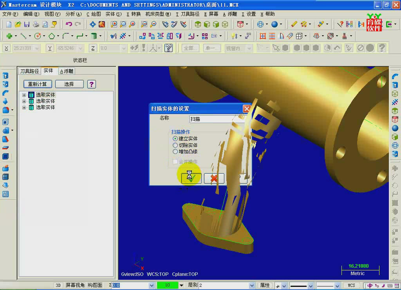Open the 视窗内 selection dropdown
The width and height of the screenshot is (401, 290).
coord(249,48)
